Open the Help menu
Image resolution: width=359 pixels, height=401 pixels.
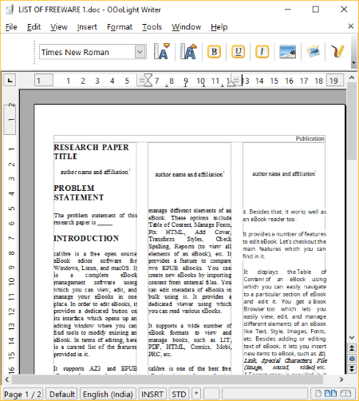219,27
